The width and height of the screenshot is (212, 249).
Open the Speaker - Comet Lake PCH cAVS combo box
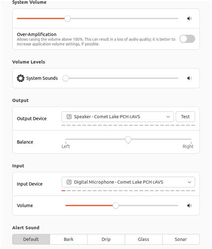pyautogui.click(x=118, y=117)
